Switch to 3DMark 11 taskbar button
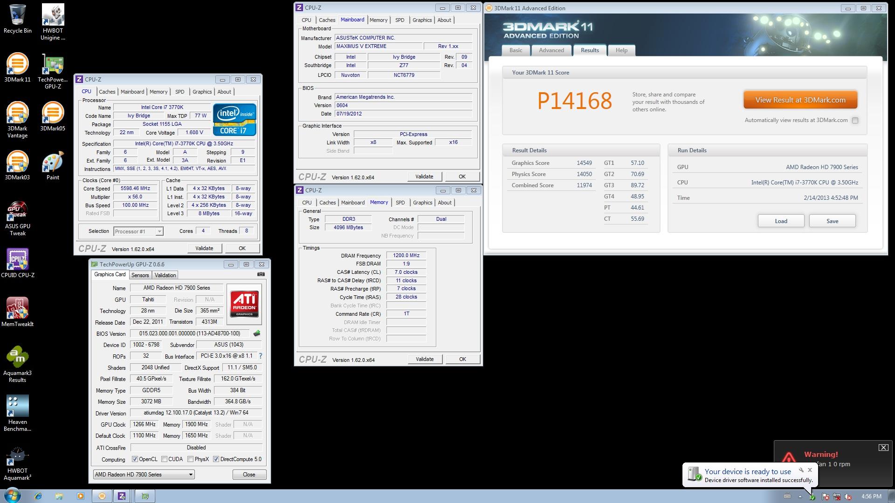 coord(102,496)
